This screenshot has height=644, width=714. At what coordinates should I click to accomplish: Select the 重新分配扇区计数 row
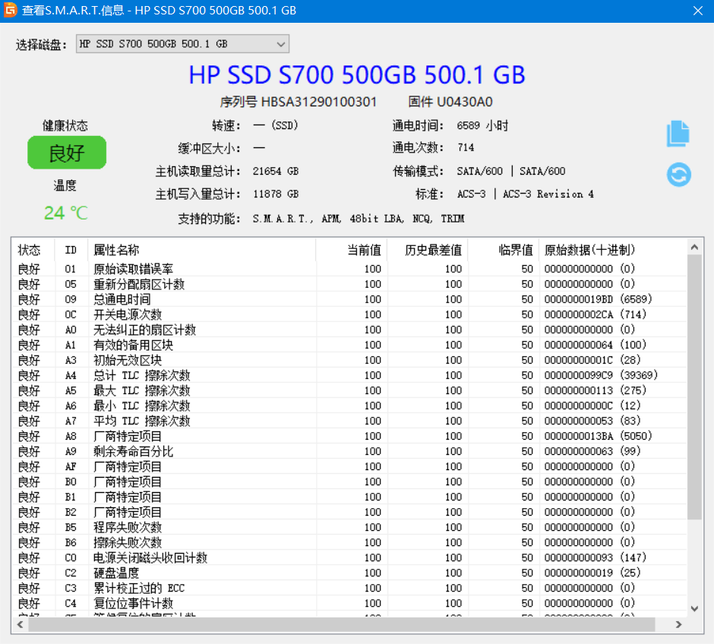[349, 284]
